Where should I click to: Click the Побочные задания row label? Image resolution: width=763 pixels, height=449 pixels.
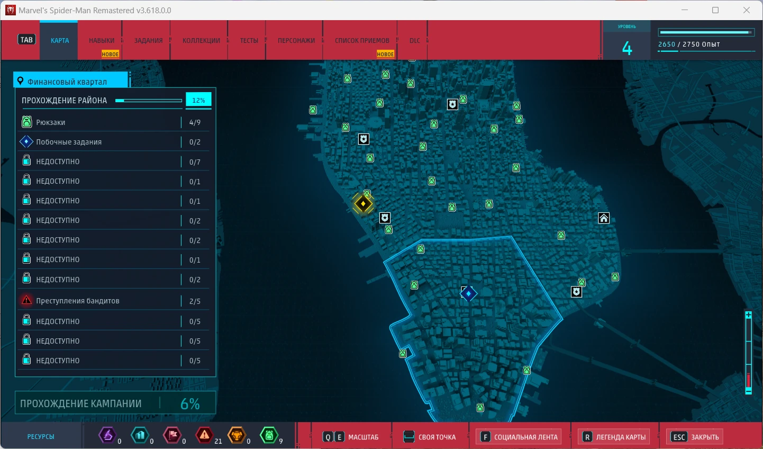[x=69, y=142]
